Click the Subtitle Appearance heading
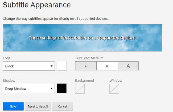The width and height of the screenshot is (173, 112). tap(37, 5)
